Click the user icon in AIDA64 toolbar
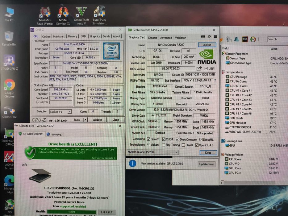Screen dimensions: 288x216 [x=236, y=39]
